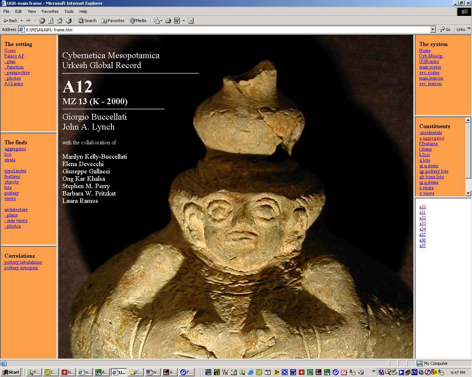
Task: Open the Favorites menu
Action: coord(50,11)
